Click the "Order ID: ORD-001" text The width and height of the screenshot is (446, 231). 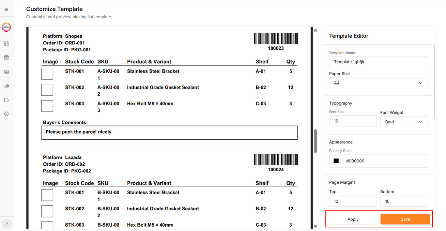[x=64, y=43]
